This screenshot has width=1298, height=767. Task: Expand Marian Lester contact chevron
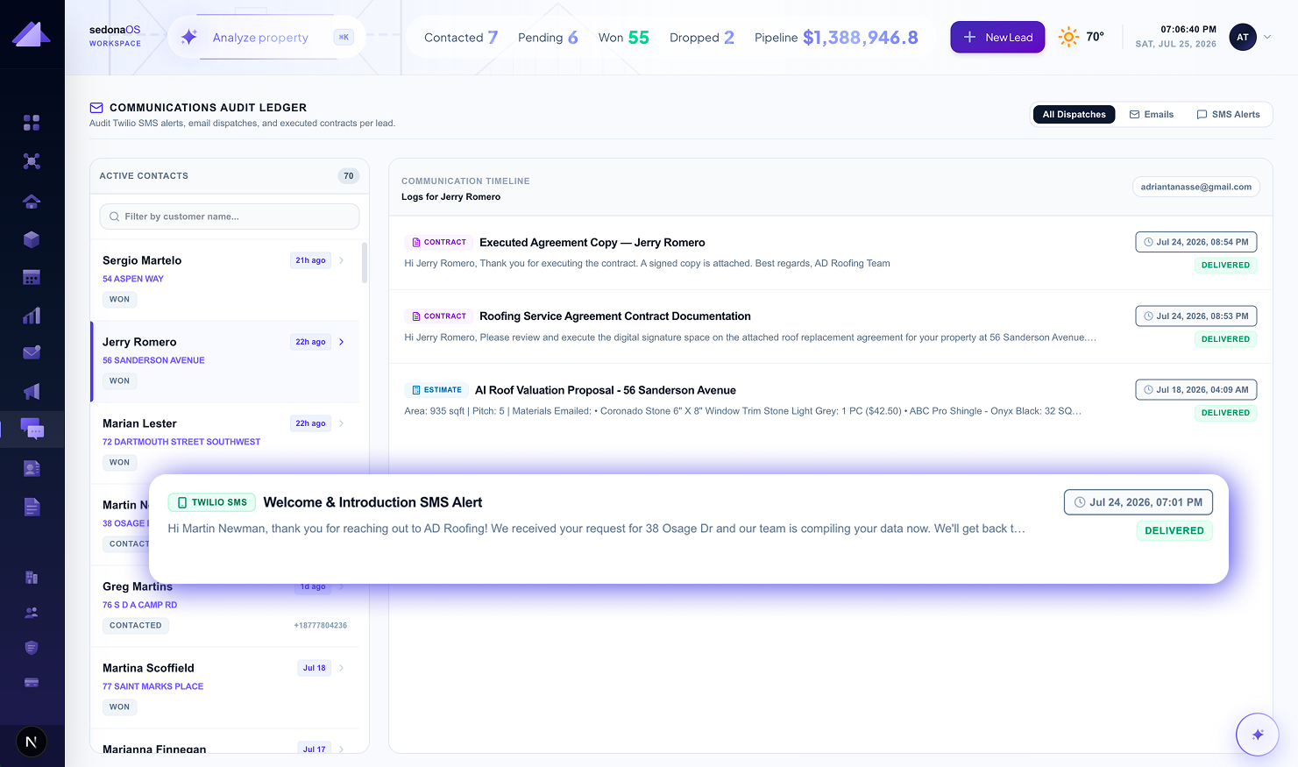click(x=342, y=423)
